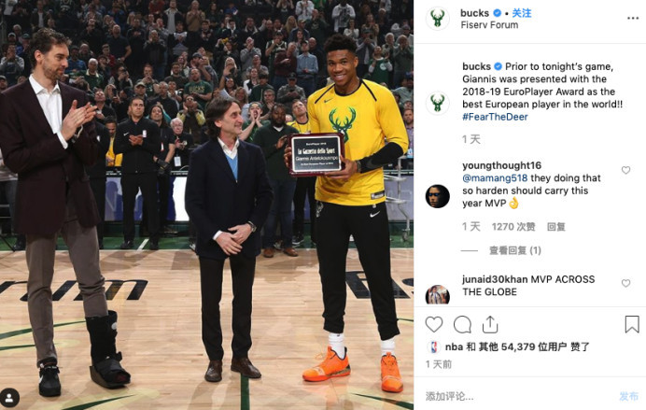Image resolution: width=646 pixels, height=410 pixels.
Task: Open youngthought16's profile avatar
Action: point(438,196)
